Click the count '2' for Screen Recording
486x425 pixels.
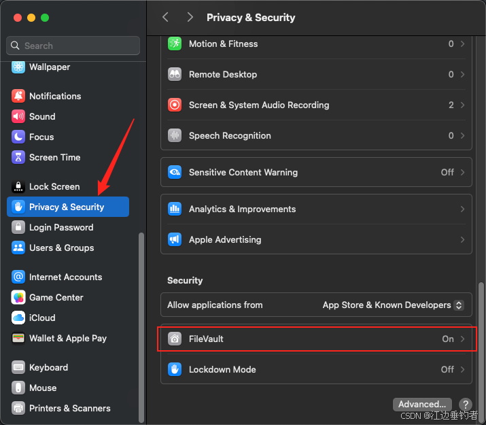click(451, 105)
